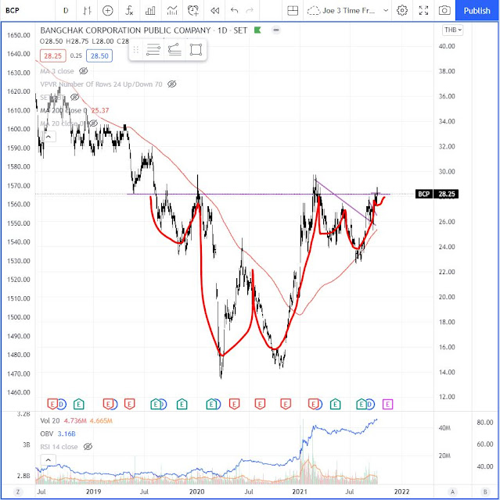Click the Z timezone button at bottom left
The image size is (500, 500).
[x=18, y=491]
